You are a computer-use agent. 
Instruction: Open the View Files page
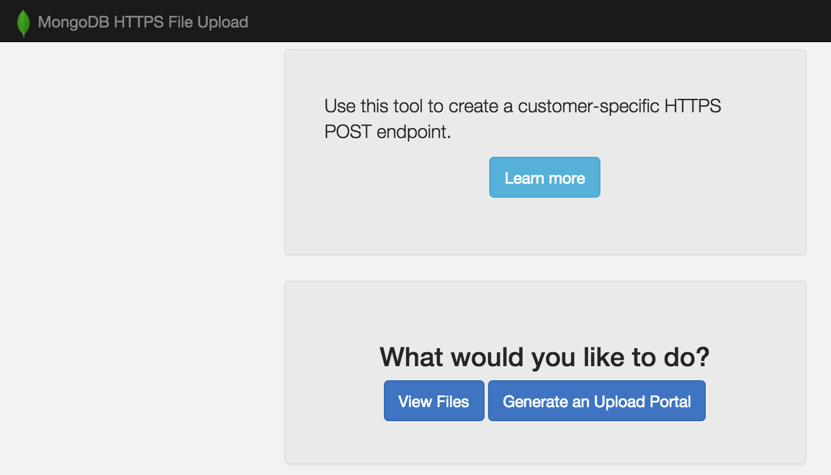pos(434,401)
